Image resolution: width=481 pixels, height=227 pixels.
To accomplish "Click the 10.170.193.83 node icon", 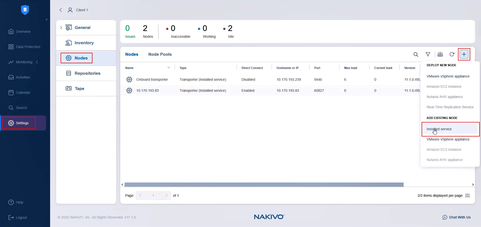I will (129, 90).
